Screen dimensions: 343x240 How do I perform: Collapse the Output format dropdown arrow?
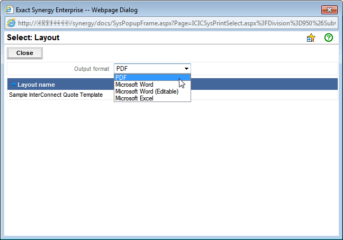point(186,69)
